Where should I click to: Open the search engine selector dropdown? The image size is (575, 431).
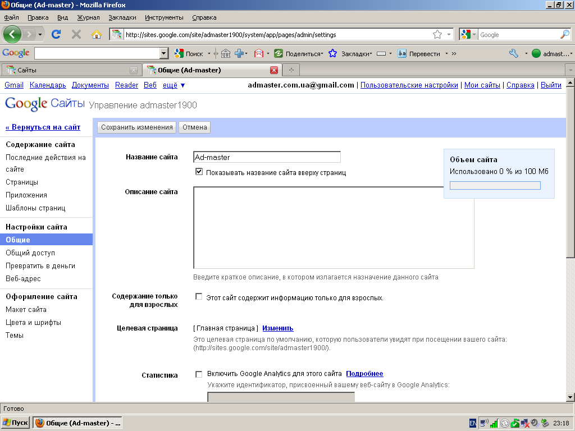(x=474, y=34)
